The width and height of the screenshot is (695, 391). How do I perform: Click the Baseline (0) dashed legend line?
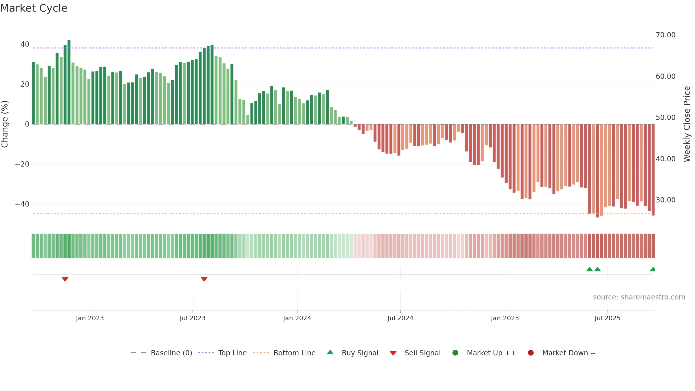pos(138,353)
